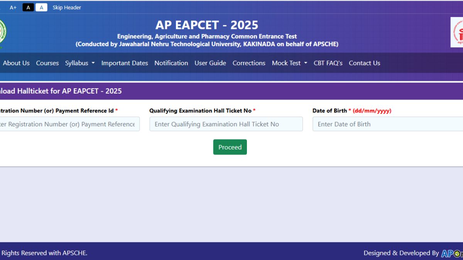Focus the Date of Birth field

pos(388,124)
